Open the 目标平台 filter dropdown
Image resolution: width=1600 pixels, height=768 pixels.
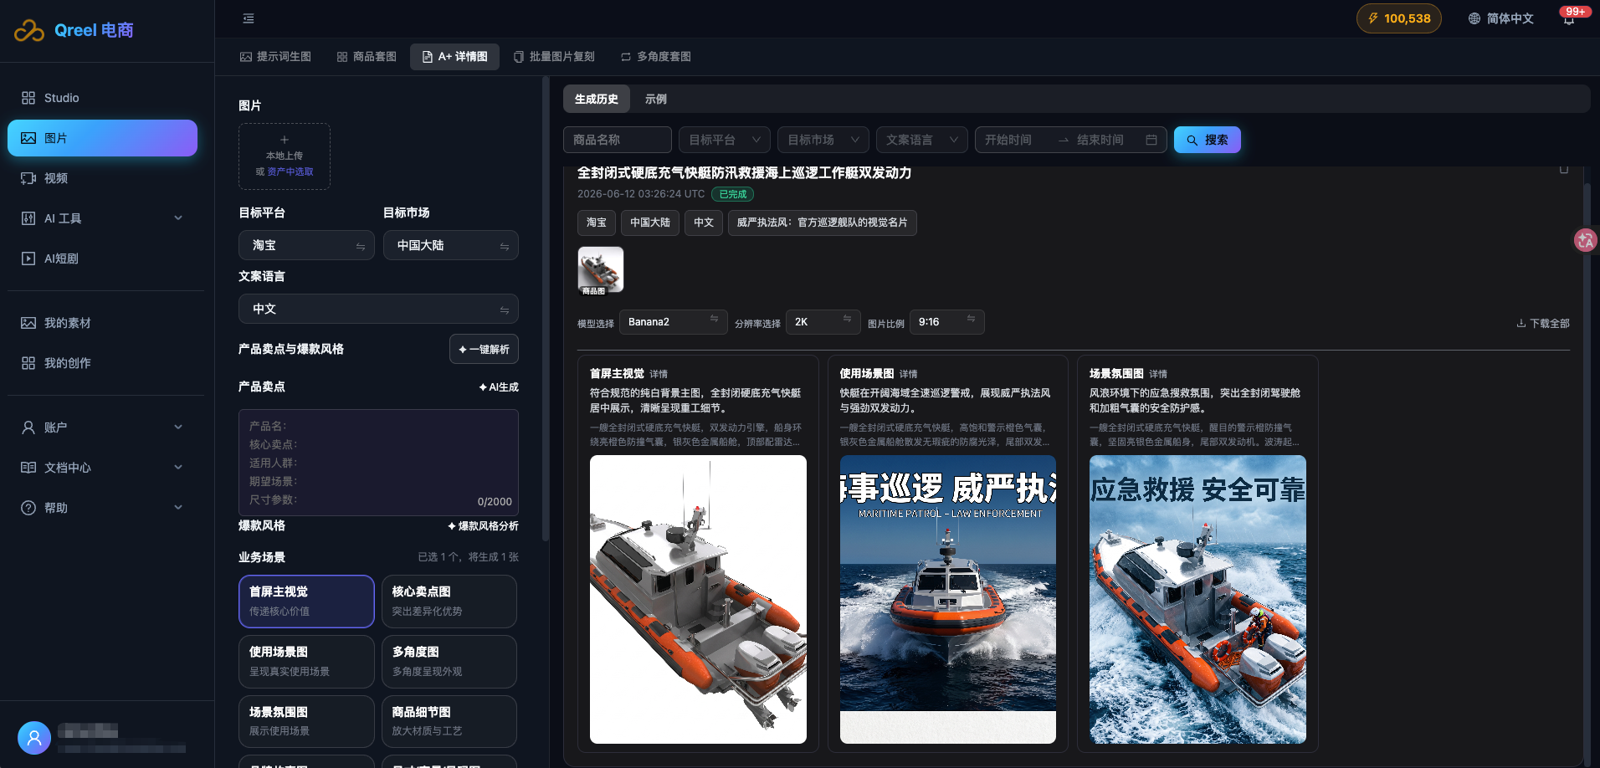[724, 140]
